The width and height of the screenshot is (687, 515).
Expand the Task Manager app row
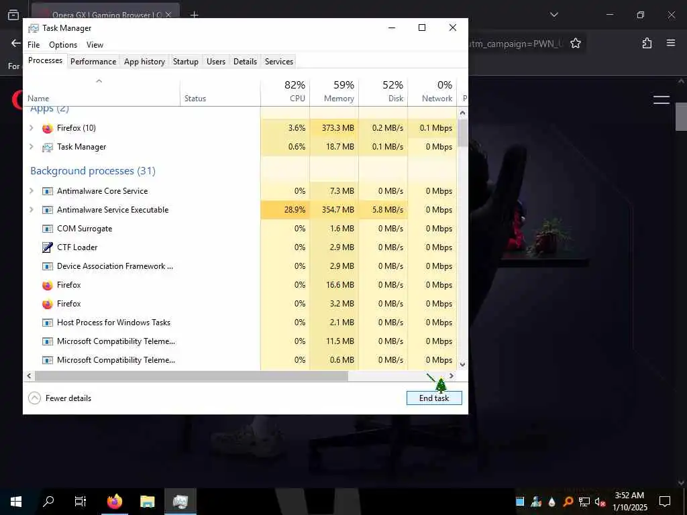point(31,147)
